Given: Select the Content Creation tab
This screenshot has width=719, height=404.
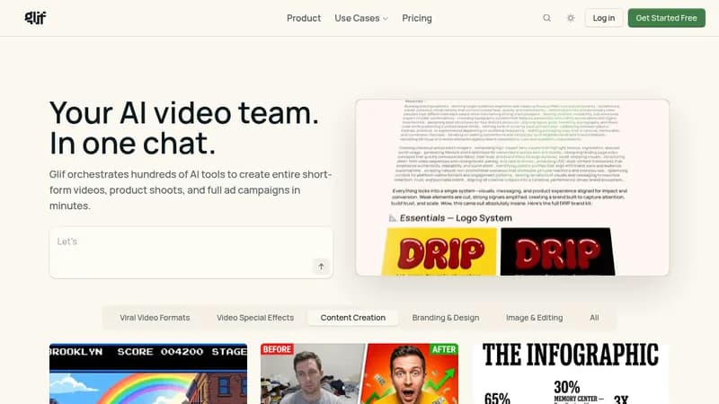Looking at the screenshot, I should click(x=352, y=318).
